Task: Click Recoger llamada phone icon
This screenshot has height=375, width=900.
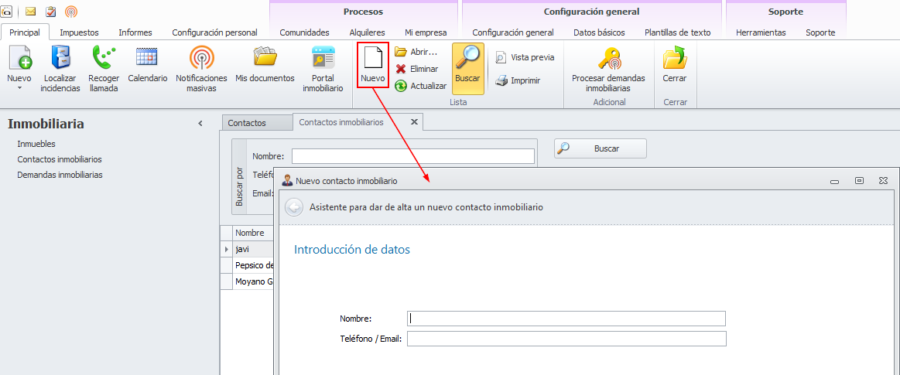Action: tap(104, 69)
